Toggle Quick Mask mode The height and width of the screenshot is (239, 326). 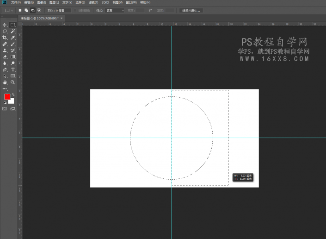click(5, 109)
